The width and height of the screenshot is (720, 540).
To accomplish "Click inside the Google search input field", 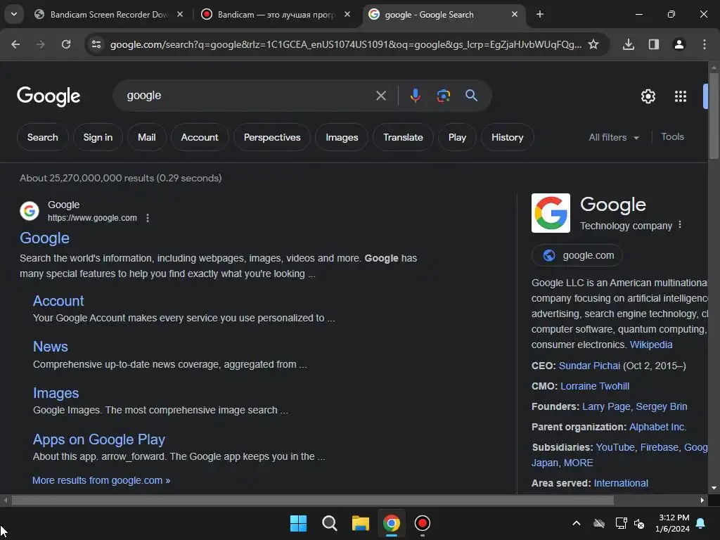I will pos(248,96).
